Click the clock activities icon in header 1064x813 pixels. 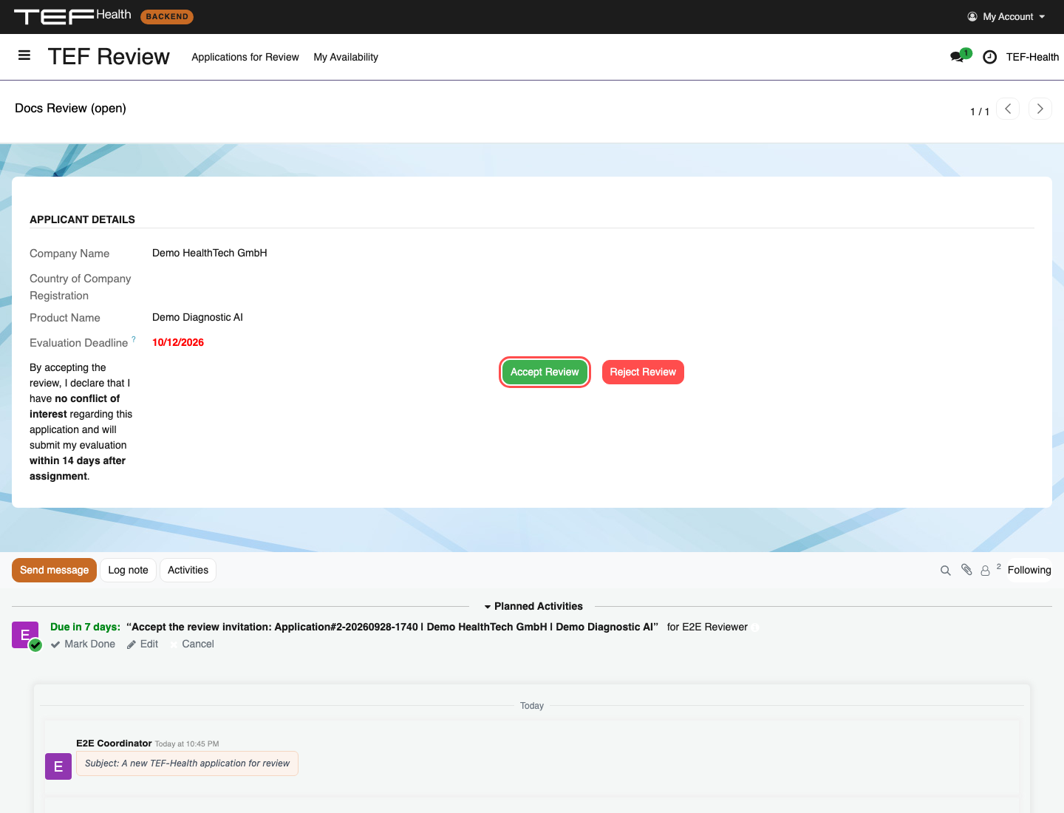(x=990, y=57)
